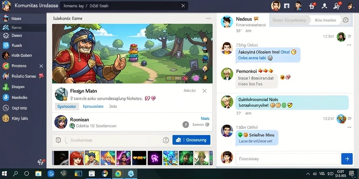Screen dimensions: 359x179
Task: Open the taskbar search magnifier
Action: (x=15, y=173)
